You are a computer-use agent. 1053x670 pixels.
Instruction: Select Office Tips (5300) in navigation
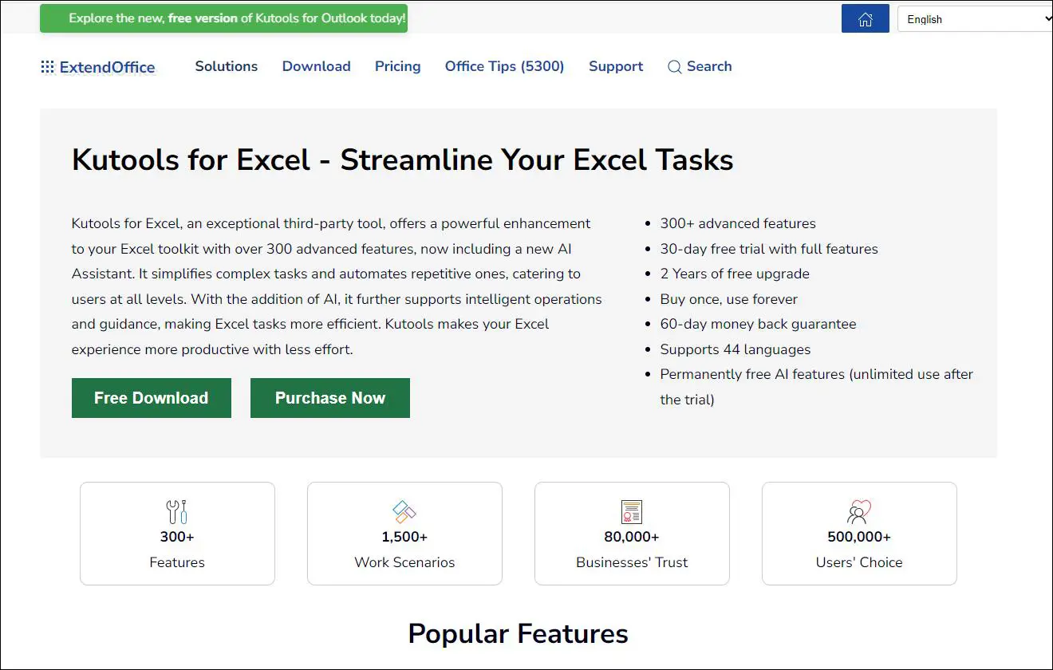[x=504, y=67]
